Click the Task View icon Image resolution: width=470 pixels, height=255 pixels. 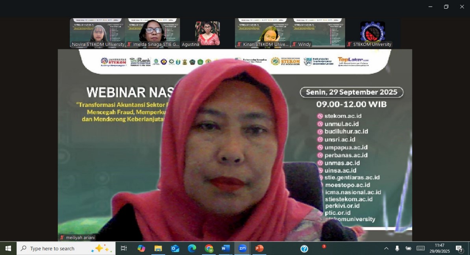[124, 248]
